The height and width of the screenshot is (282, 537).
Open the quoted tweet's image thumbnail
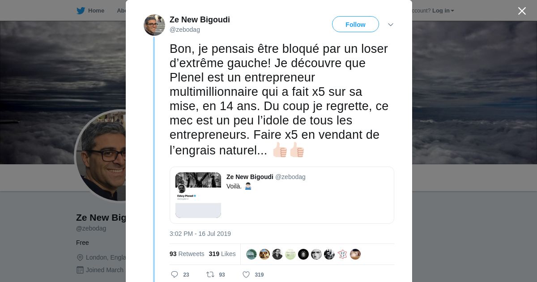tap(198, 195)
